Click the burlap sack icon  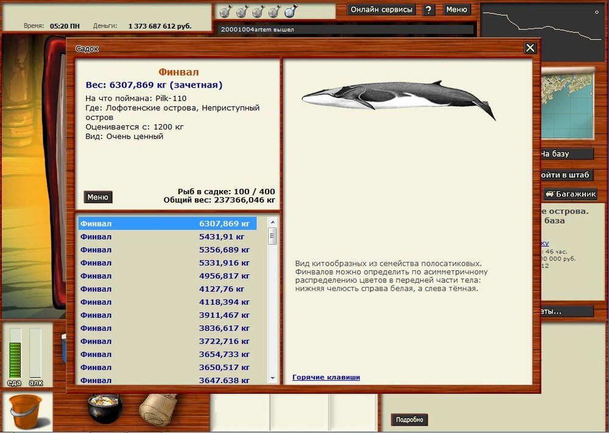157,409
